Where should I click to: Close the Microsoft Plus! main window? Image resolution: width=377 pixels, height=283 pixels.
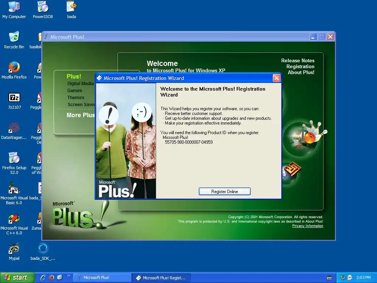click(331, 37)
